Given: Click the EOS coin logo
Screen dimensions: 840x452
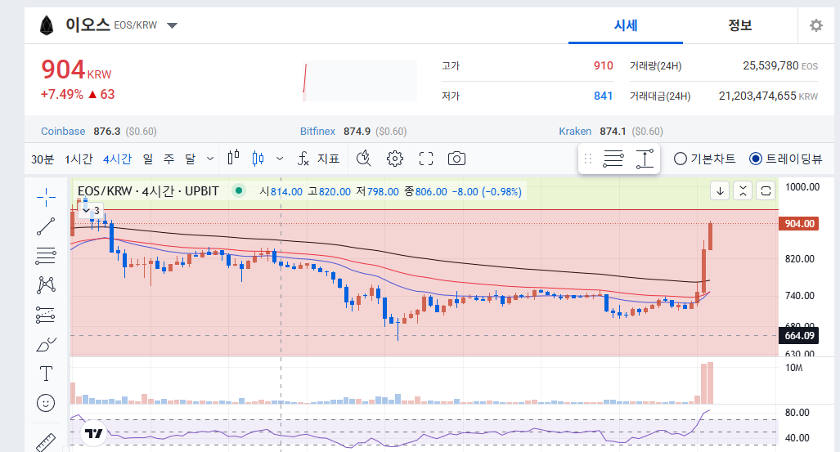Looking at the screenshot, I should 47,25.
